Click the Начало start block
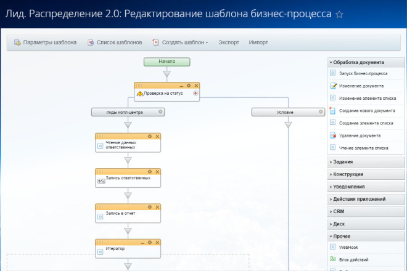The width and height of the screenshot is (407, 271). 167,62
